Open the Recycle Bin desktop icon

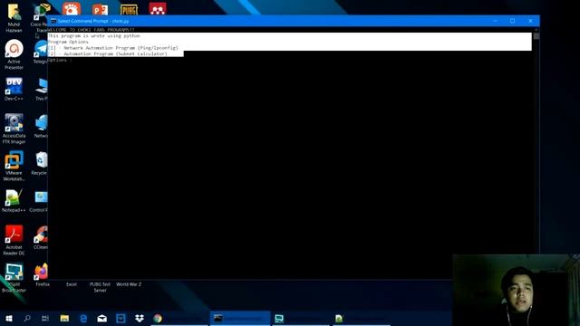[39, 163]
